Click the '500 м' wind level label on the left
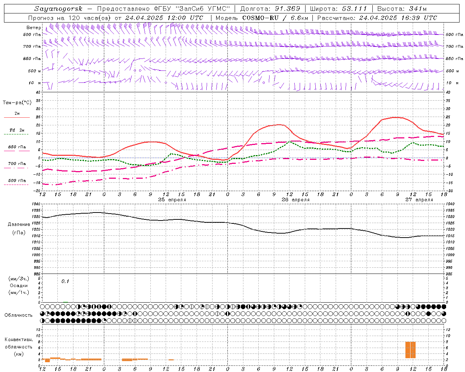465x372 pixels. (32, 71)
